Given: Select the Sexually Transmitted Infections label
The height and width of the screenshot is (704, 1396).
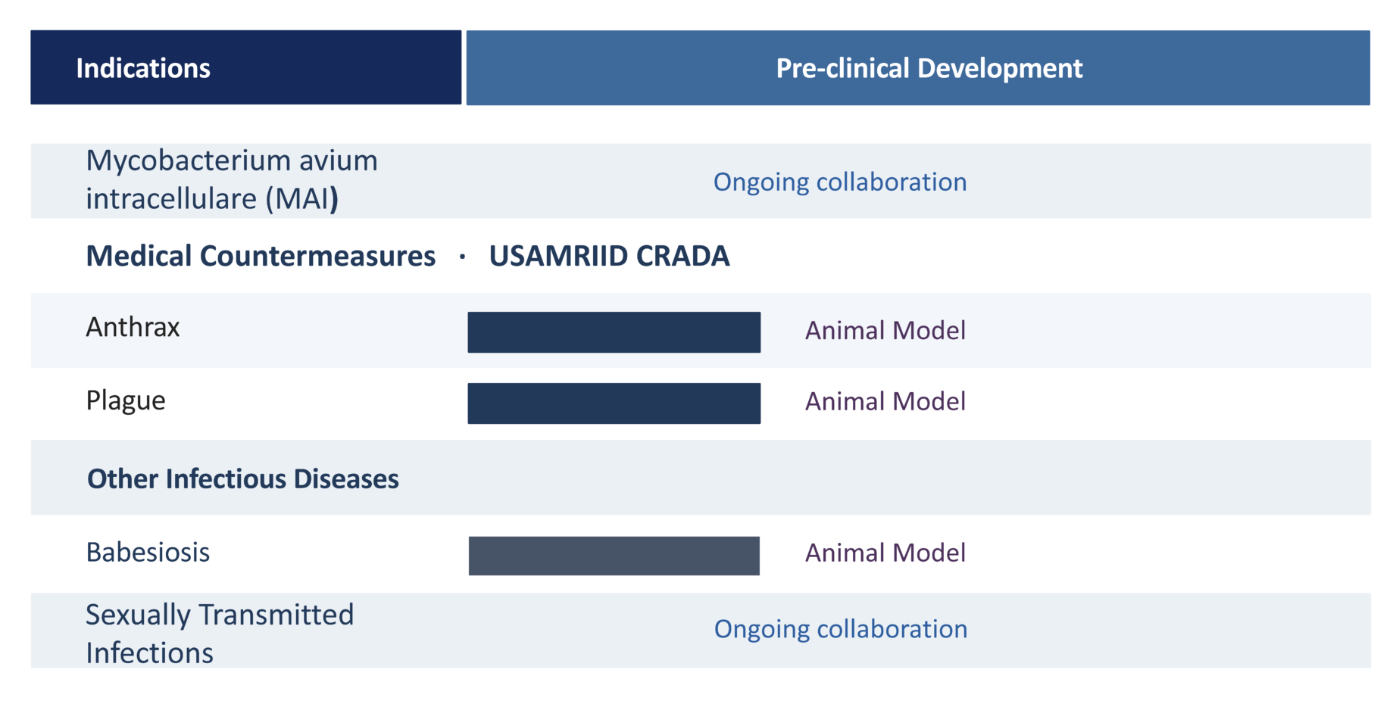Looking at the screenshot, I should pos(219,633).
